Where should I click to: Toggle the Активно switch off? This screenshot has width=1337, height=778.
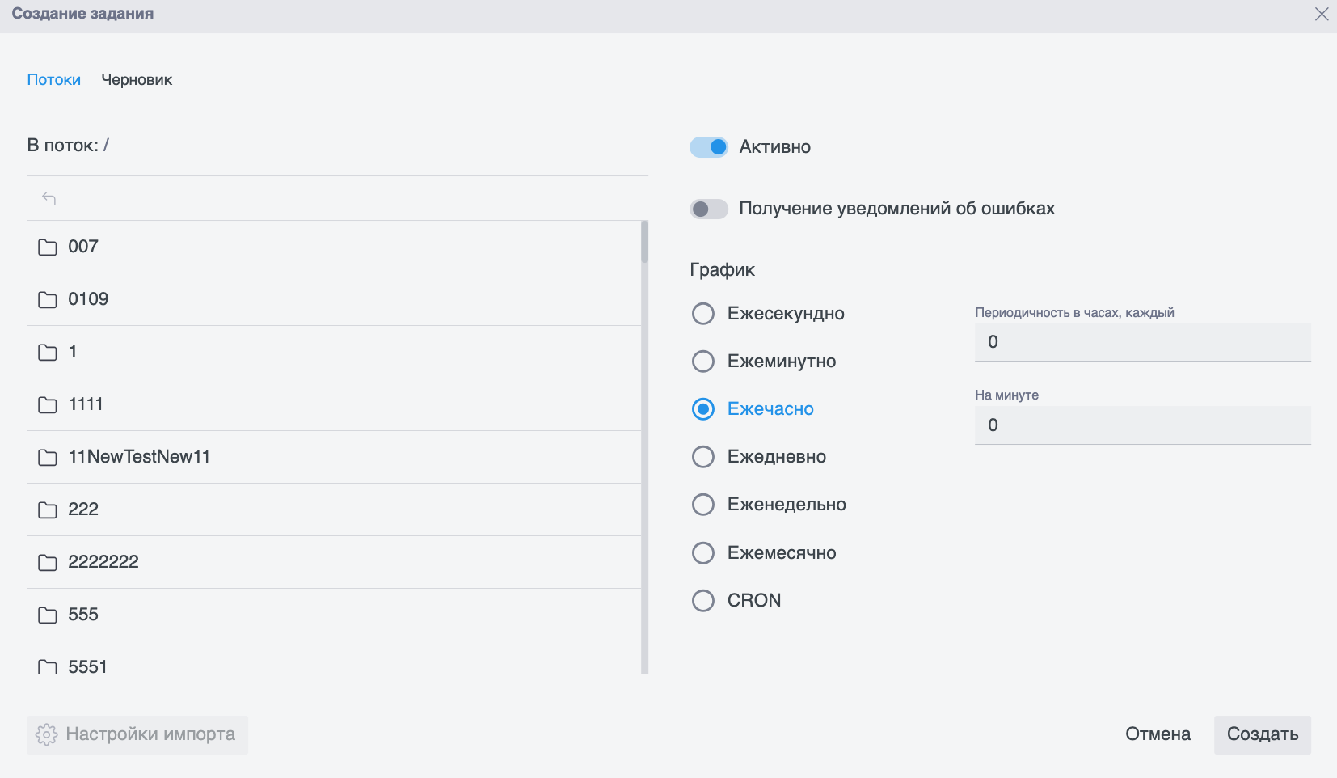point(709,146)
